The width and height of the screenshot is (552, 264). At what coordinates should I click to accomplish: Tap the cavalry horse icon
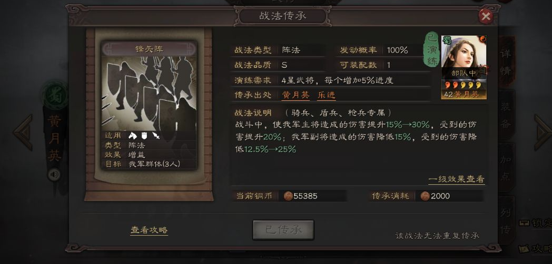(x=132, y=135)
